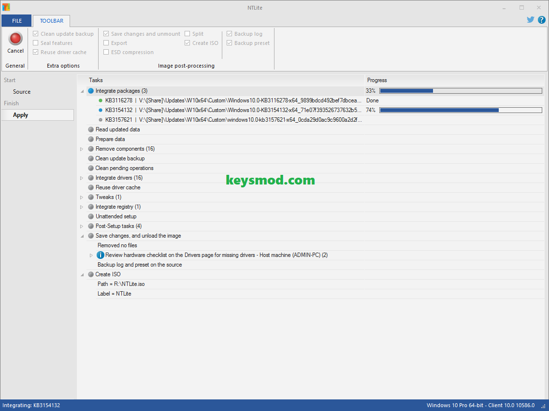Click gray status dot of Tweaks
Image resolution: width=549 pixels, height=411 pixels.
pyautogui.click(x=91, y=197)
